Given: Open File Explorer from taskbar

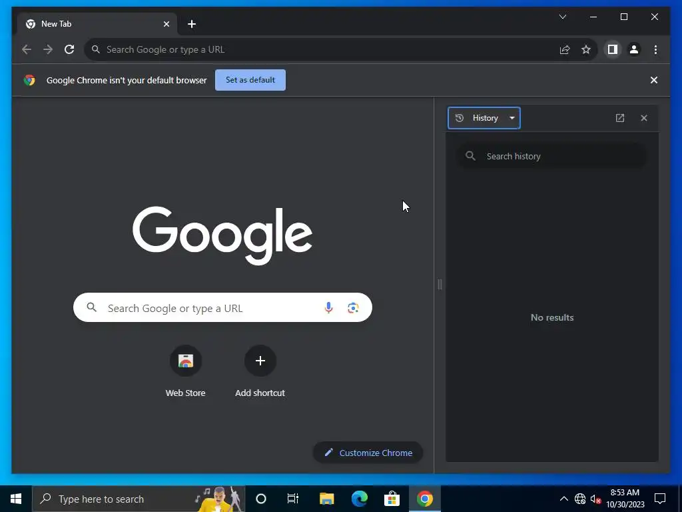Looking at the screenshot, I should coord(326,499).
